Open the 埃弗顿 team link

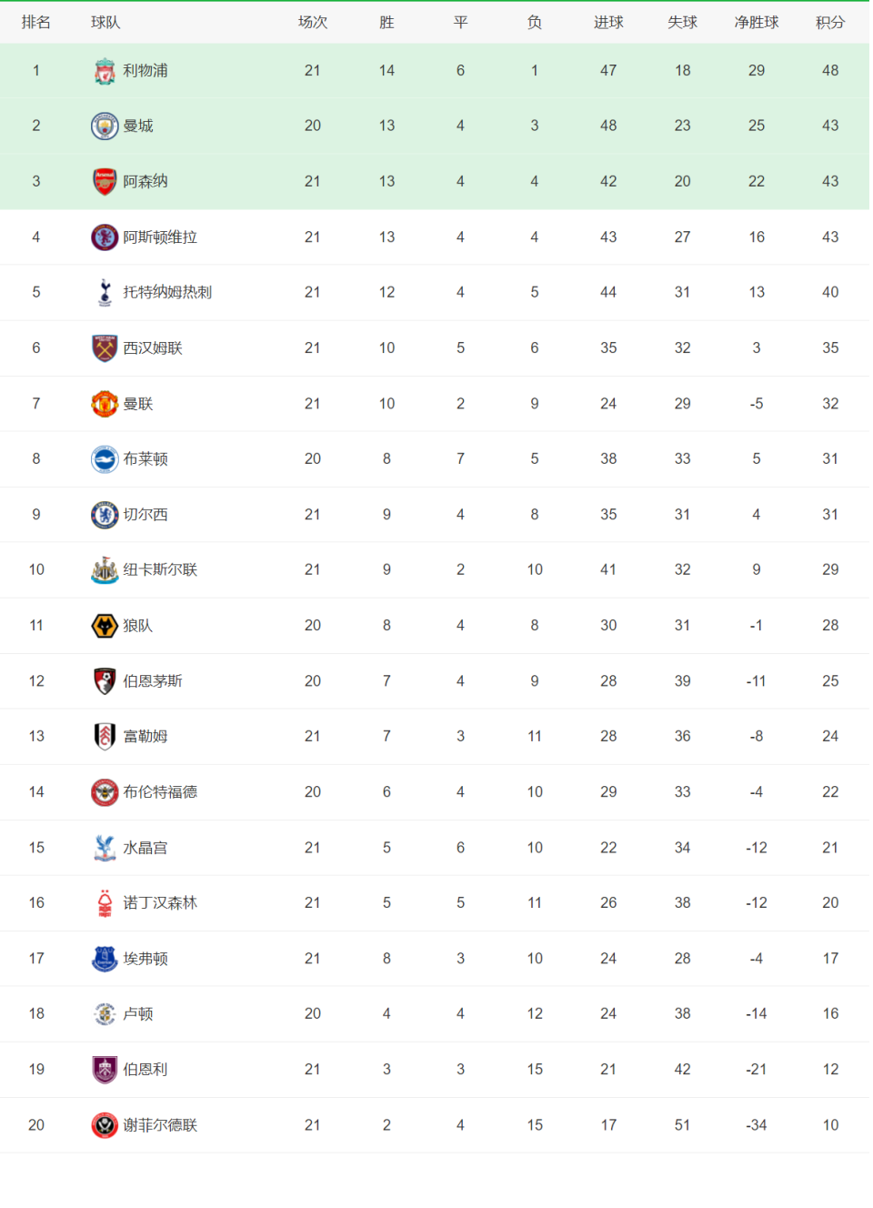click(x=145, y=959)
